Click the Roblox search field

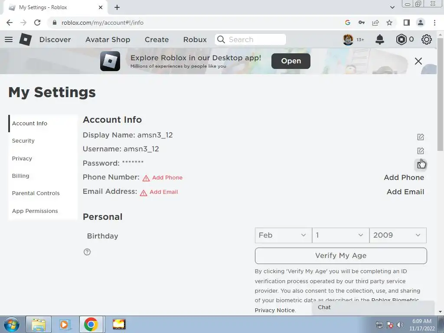[250, 39]
